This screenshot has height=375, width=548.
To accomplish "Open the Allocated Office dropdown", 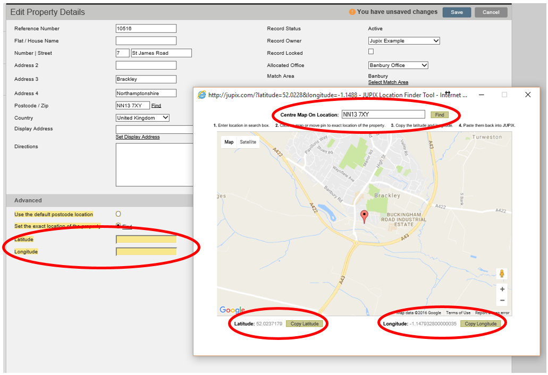I will [398, 65].
